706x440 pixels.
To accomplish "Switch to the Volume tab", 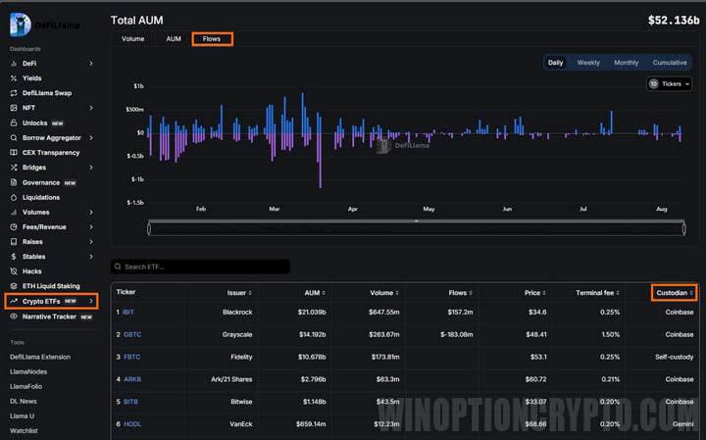I will 132,39.
